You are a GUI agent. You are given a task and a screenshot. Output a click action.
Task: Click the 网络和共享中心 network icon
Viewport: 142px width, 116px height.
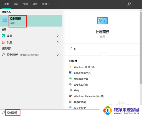70,73
